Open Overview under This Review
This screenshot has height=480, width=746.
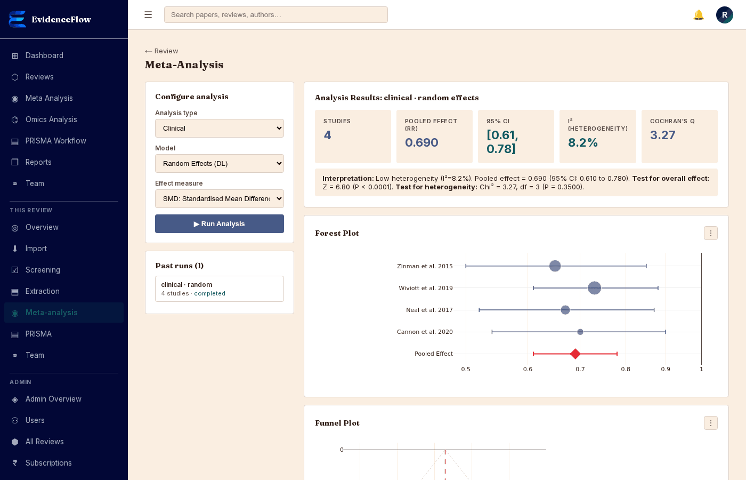[64, 227]
